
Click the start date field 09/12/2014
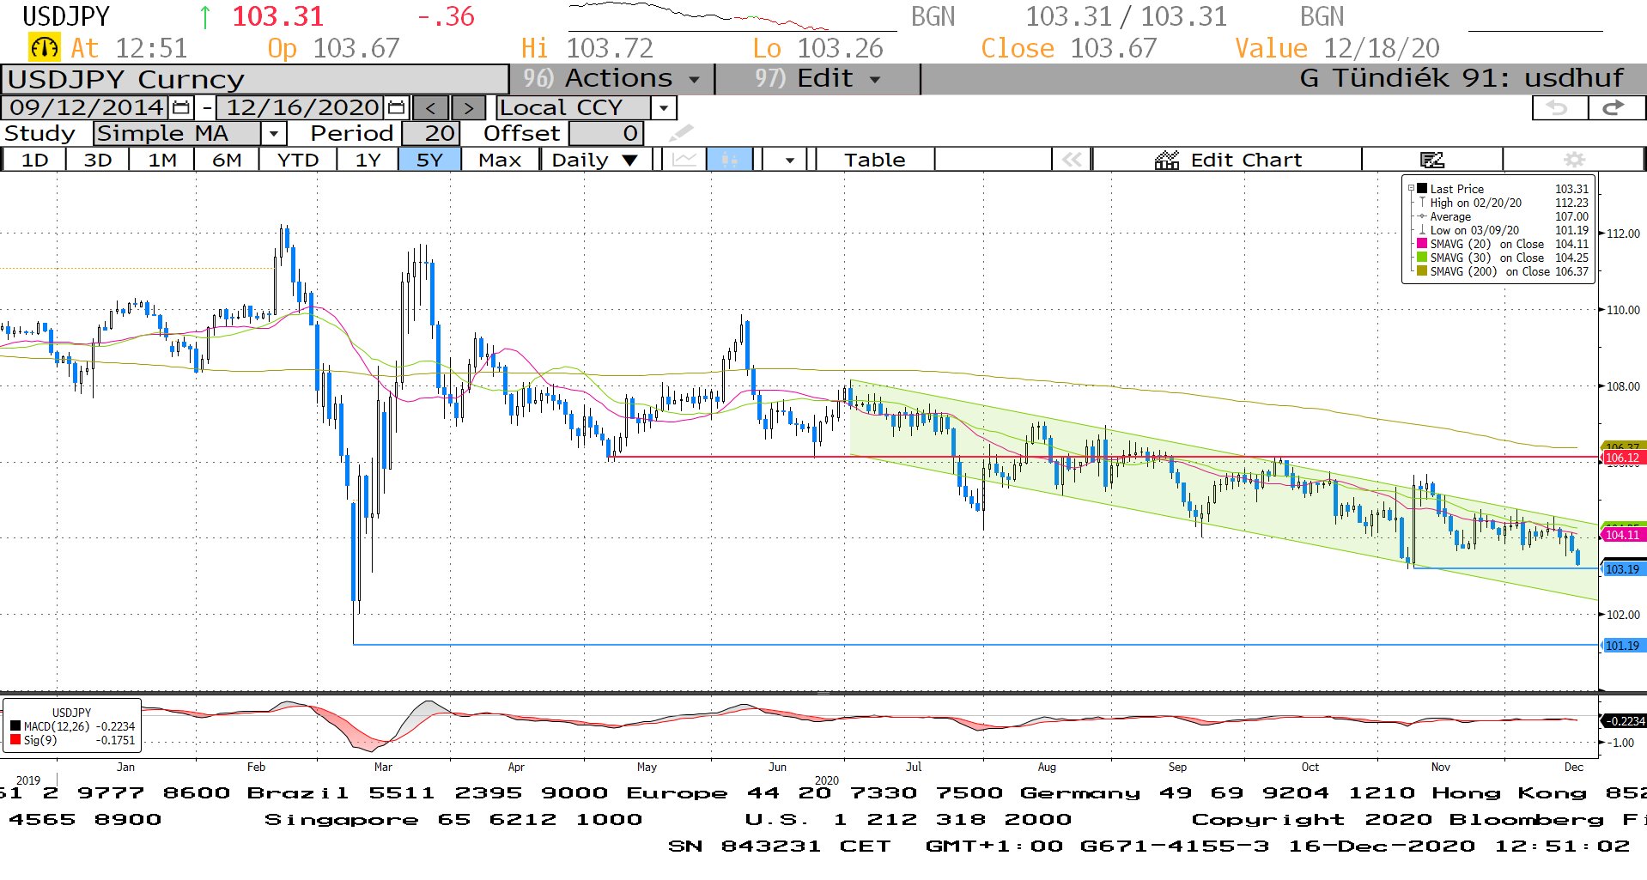pos(86,107)
